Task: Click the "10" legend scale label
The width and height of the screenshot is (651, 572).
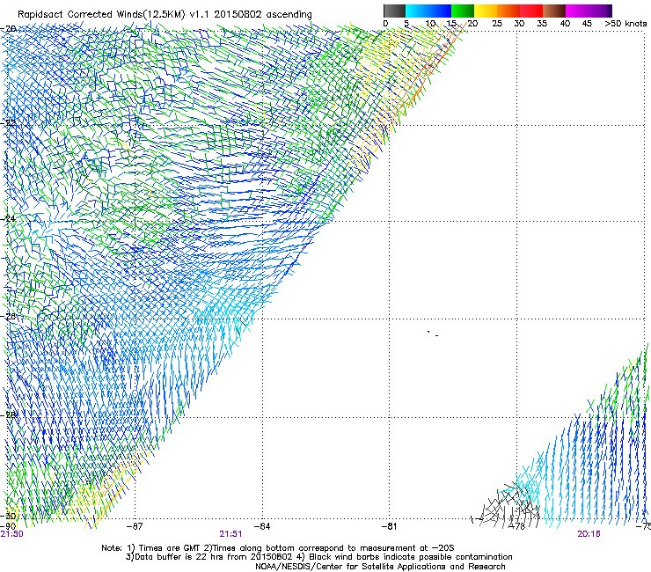Action: (430, 24)
